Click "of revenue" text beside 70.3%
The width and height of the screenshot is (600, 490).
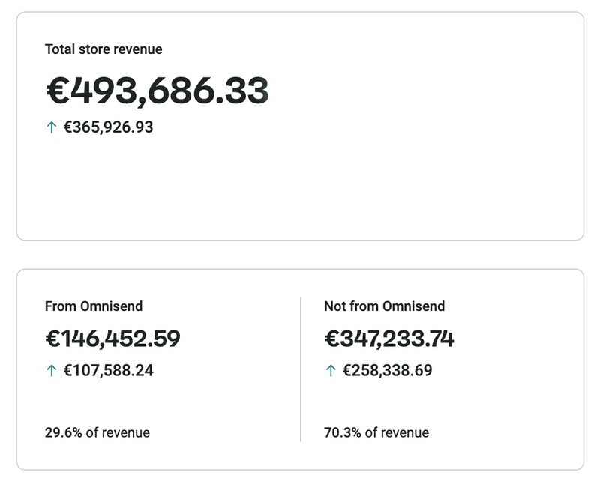pyautogui.click(x=397, y=432)
